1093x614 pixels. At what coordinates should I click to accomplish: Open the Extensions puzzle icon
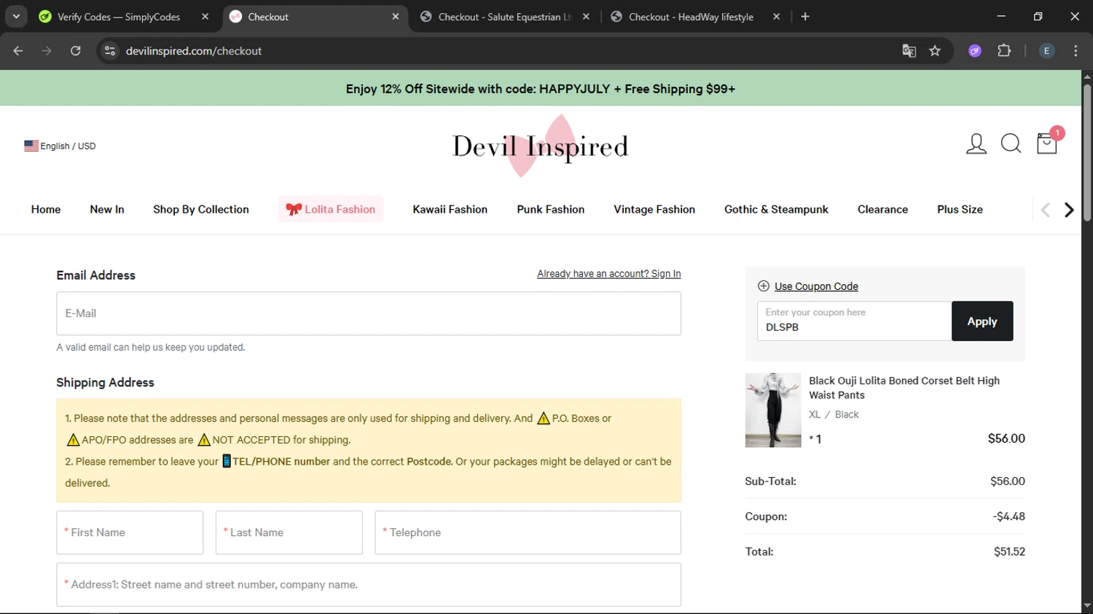click(x=1004, y=51)
